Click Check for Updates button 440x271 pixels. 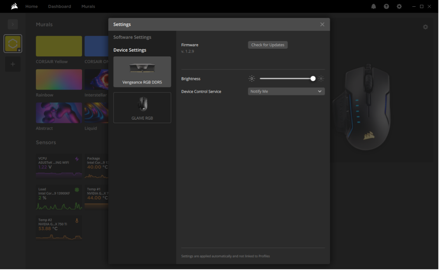click(268, 45)
